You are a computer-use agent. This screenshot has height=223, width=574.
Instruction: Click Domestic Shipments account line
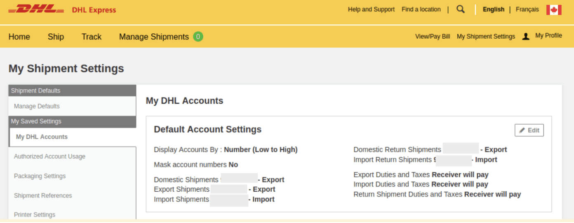[x=219, y=180]
